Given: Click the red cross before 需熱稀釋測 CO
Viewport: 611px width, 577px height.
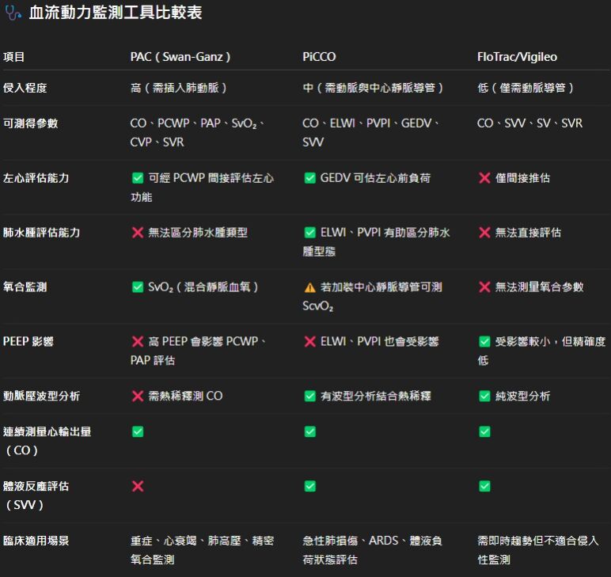Looking at the screenshot, I should (x=138, y=396).
